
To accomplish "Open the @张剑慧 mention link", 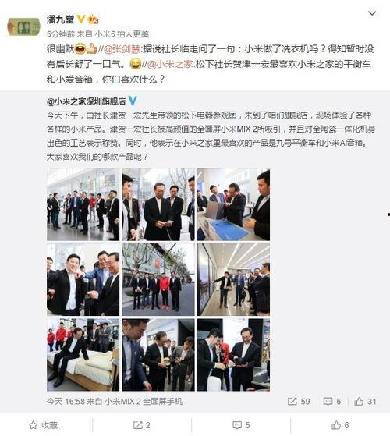I will point(122,49).
